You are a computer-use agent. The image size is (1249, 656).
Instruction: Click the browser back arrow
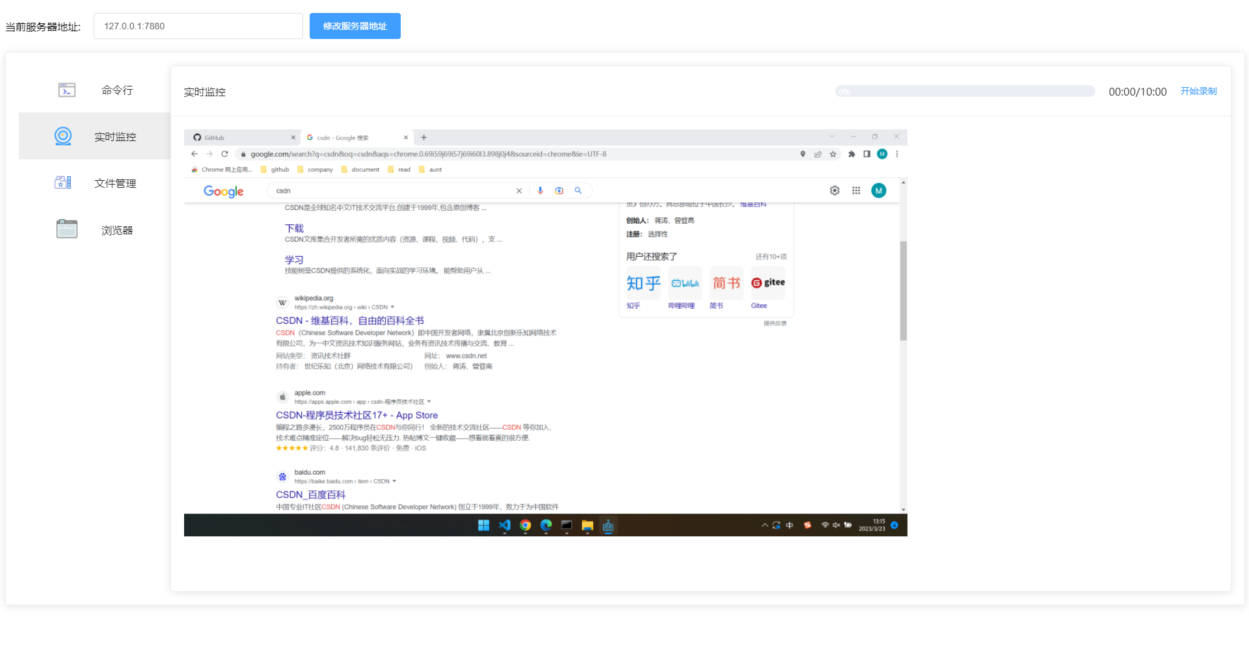pos(194,154)
